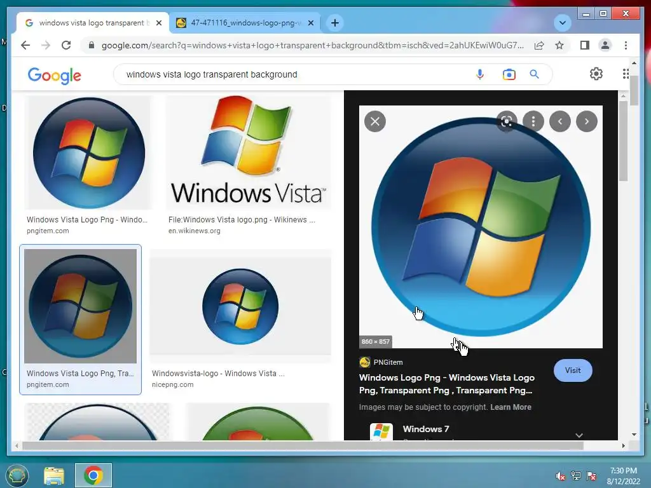Click 'Windowsvista-logo - Windows Vista' caption
The width and height of the screenshot is (651, 488).
coord(219,373)
